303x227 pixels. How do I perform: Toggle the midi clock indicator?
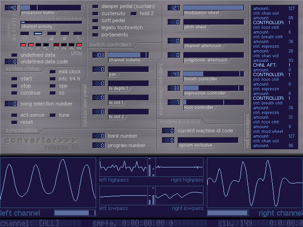(53, 72)
